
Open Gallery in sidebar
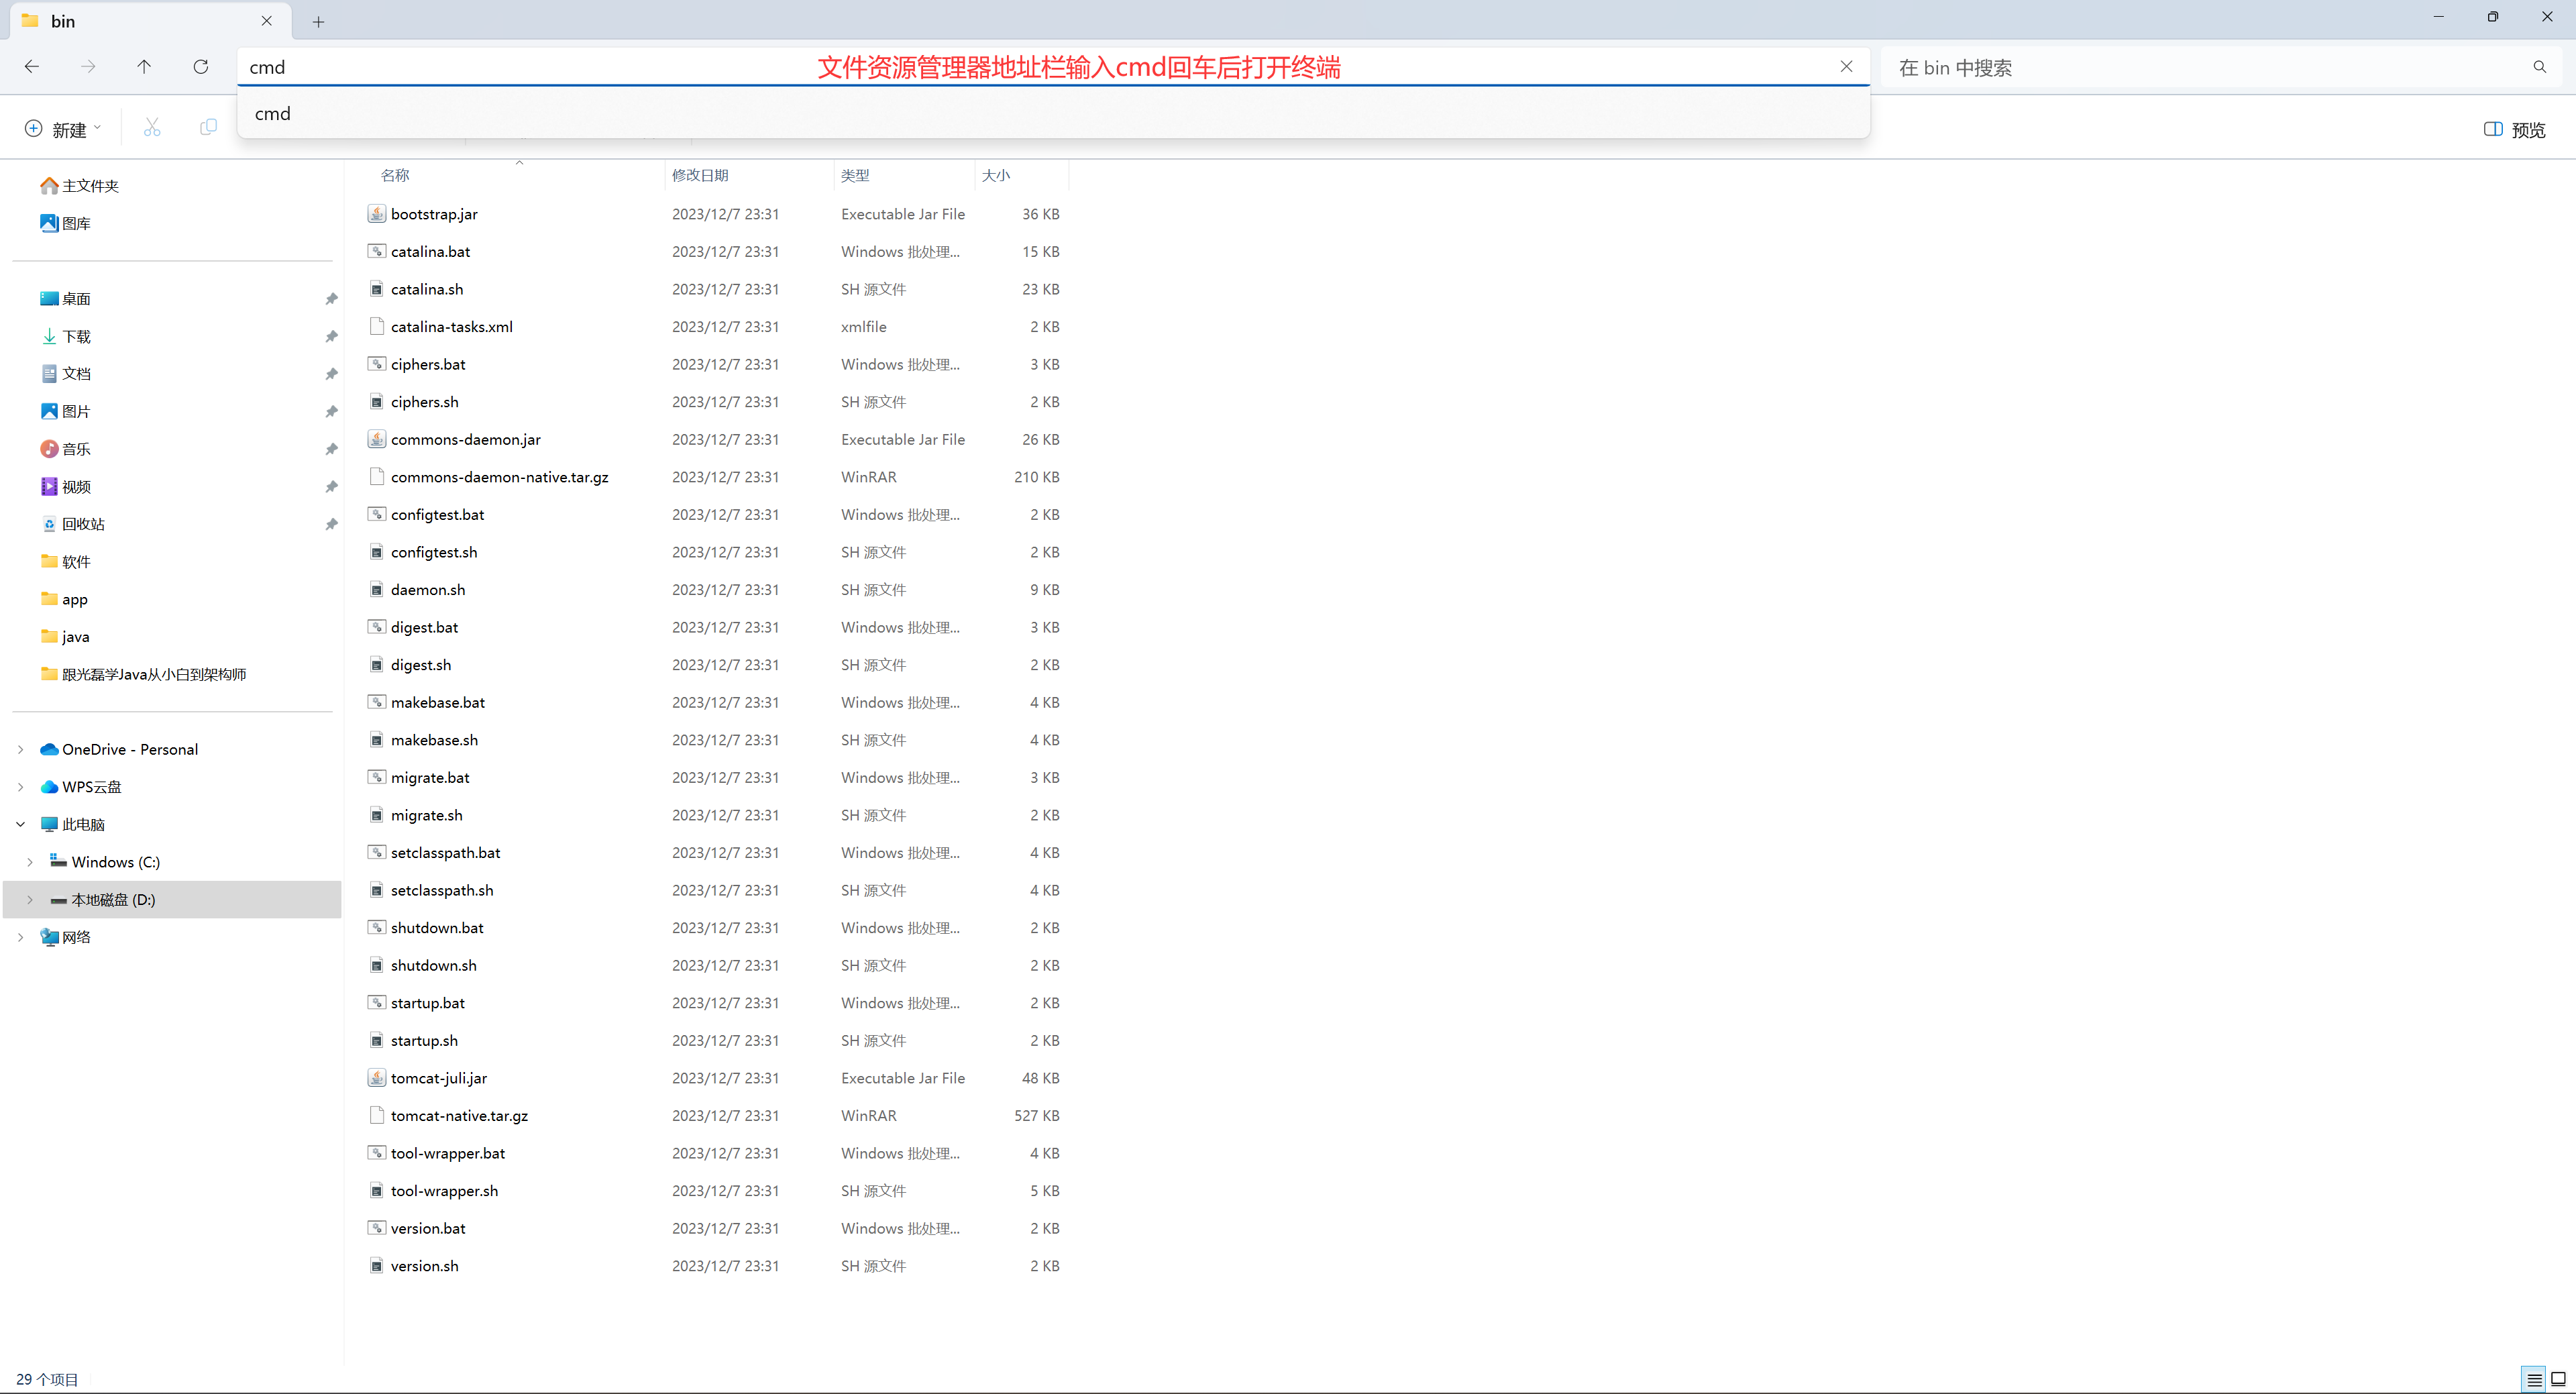65,224
